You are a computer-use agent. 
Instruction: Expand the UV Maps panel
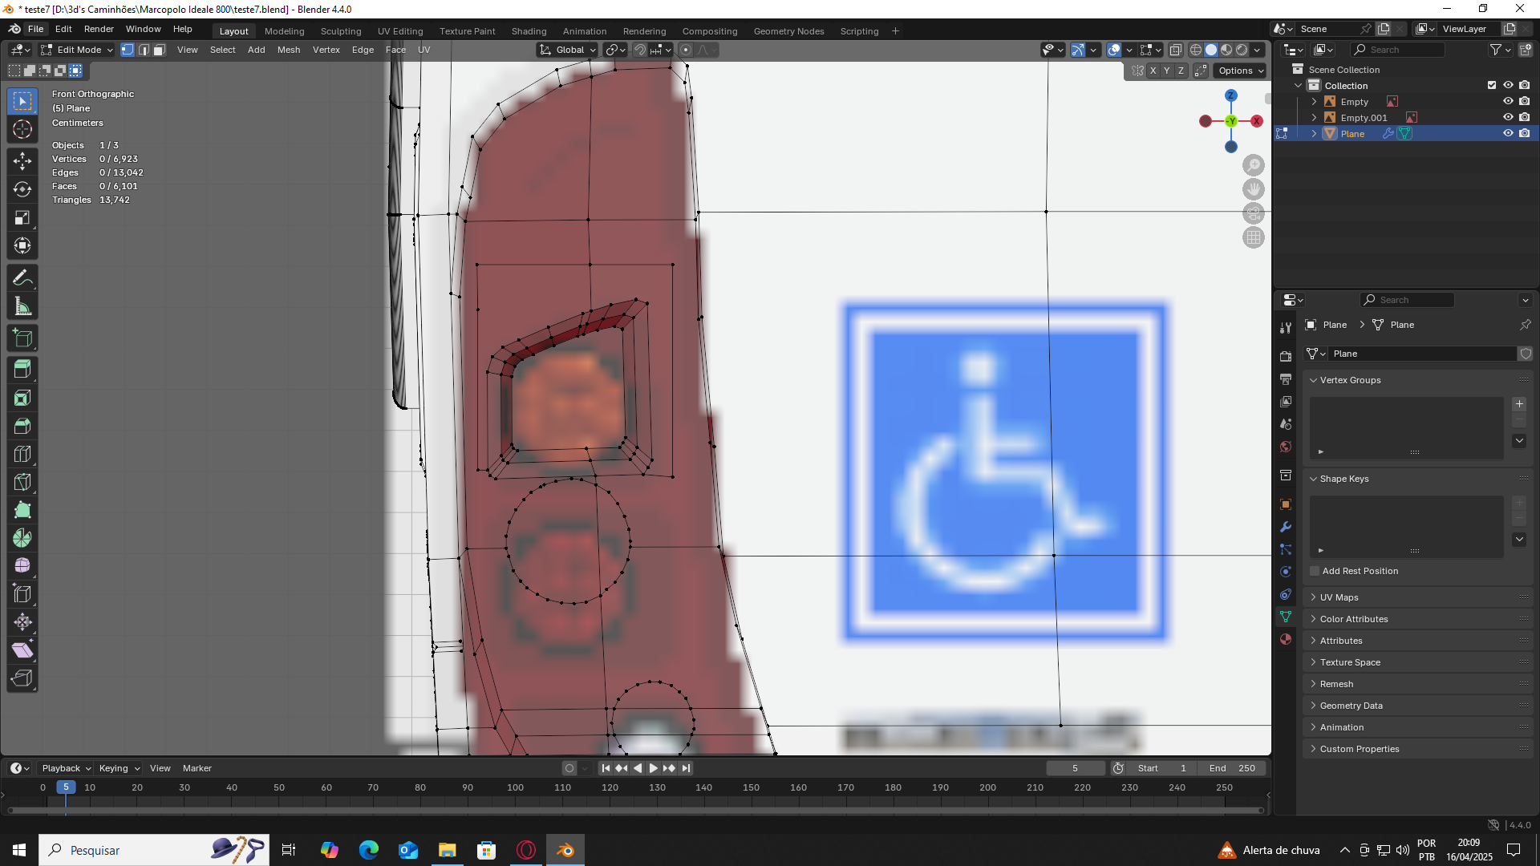click(x=1339, y=597)
